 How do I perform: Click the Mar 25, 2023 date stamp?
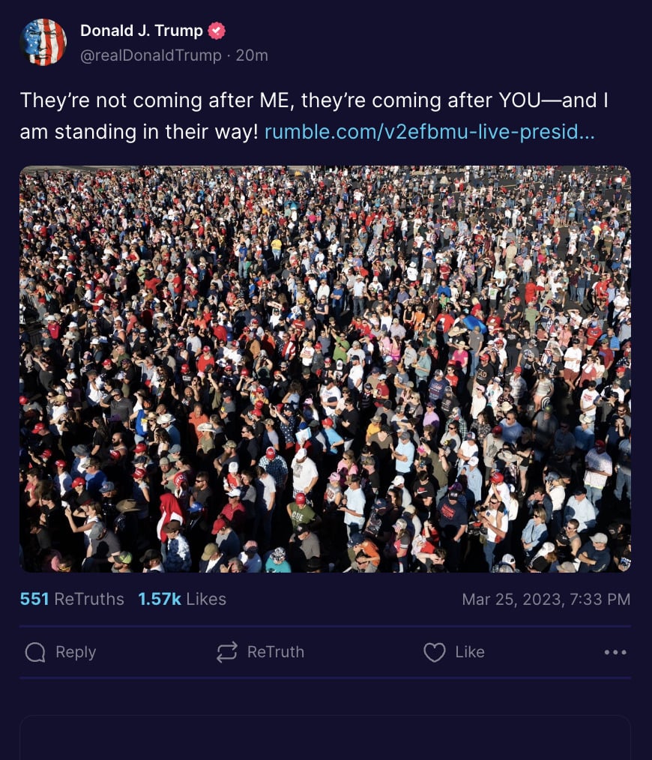546,600
